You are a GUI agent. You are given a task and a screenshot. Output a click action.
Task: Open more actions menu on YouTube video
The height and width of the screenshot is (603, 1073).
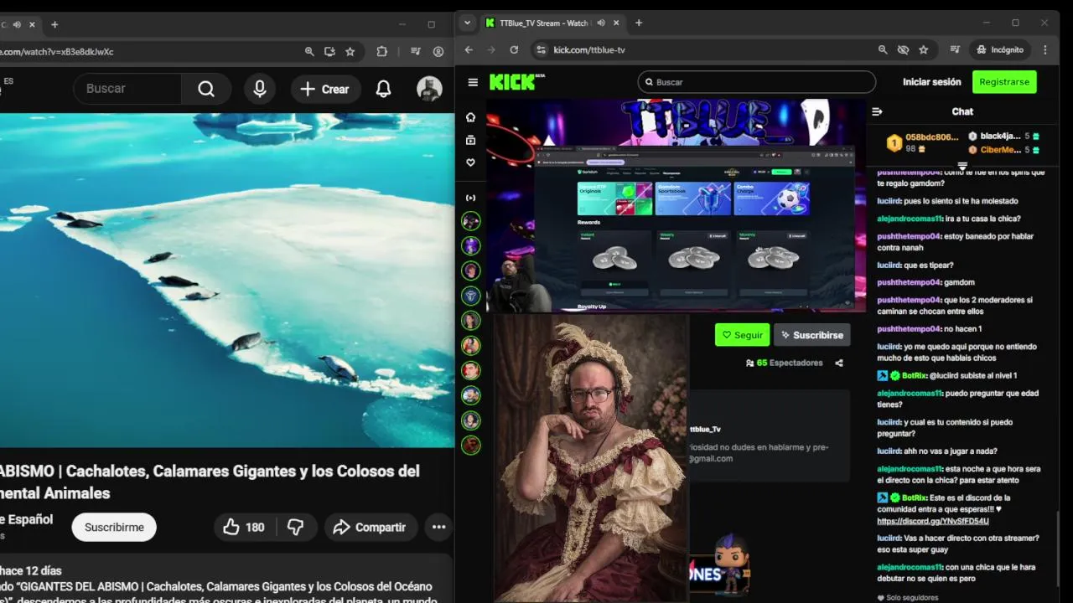(438, 527)
